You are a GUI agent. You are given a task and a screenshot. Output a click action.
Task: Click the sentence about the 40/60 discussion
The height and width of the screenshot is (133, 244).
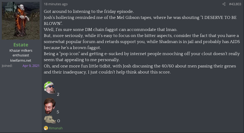pyautogui.click(x=140, y=69)
